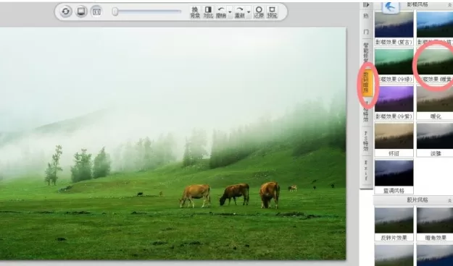453x266 pixels.
Task: Open the PS特效 side tab
Action: click(x=366, y=141)
